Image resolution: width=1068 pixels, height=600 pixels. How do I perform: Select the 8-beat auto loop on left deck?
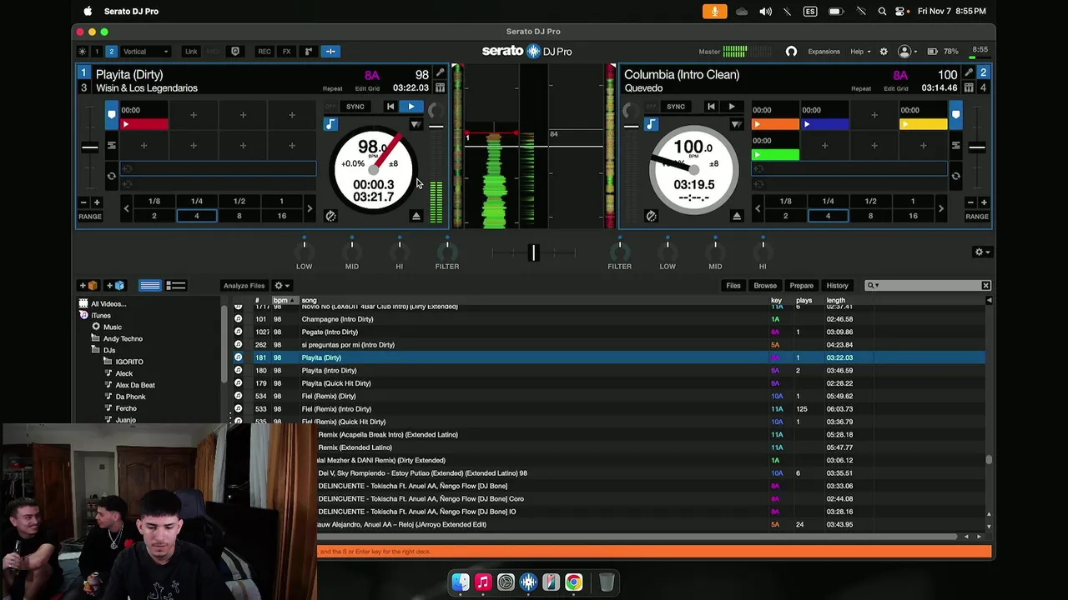click(x=239, y=216)
